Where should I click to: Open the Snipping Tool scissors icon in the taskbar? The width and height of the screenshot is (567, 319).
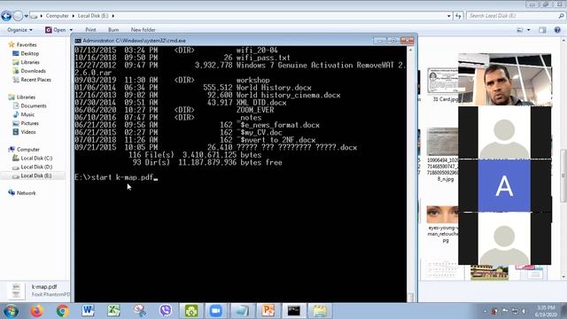point(140,311)
